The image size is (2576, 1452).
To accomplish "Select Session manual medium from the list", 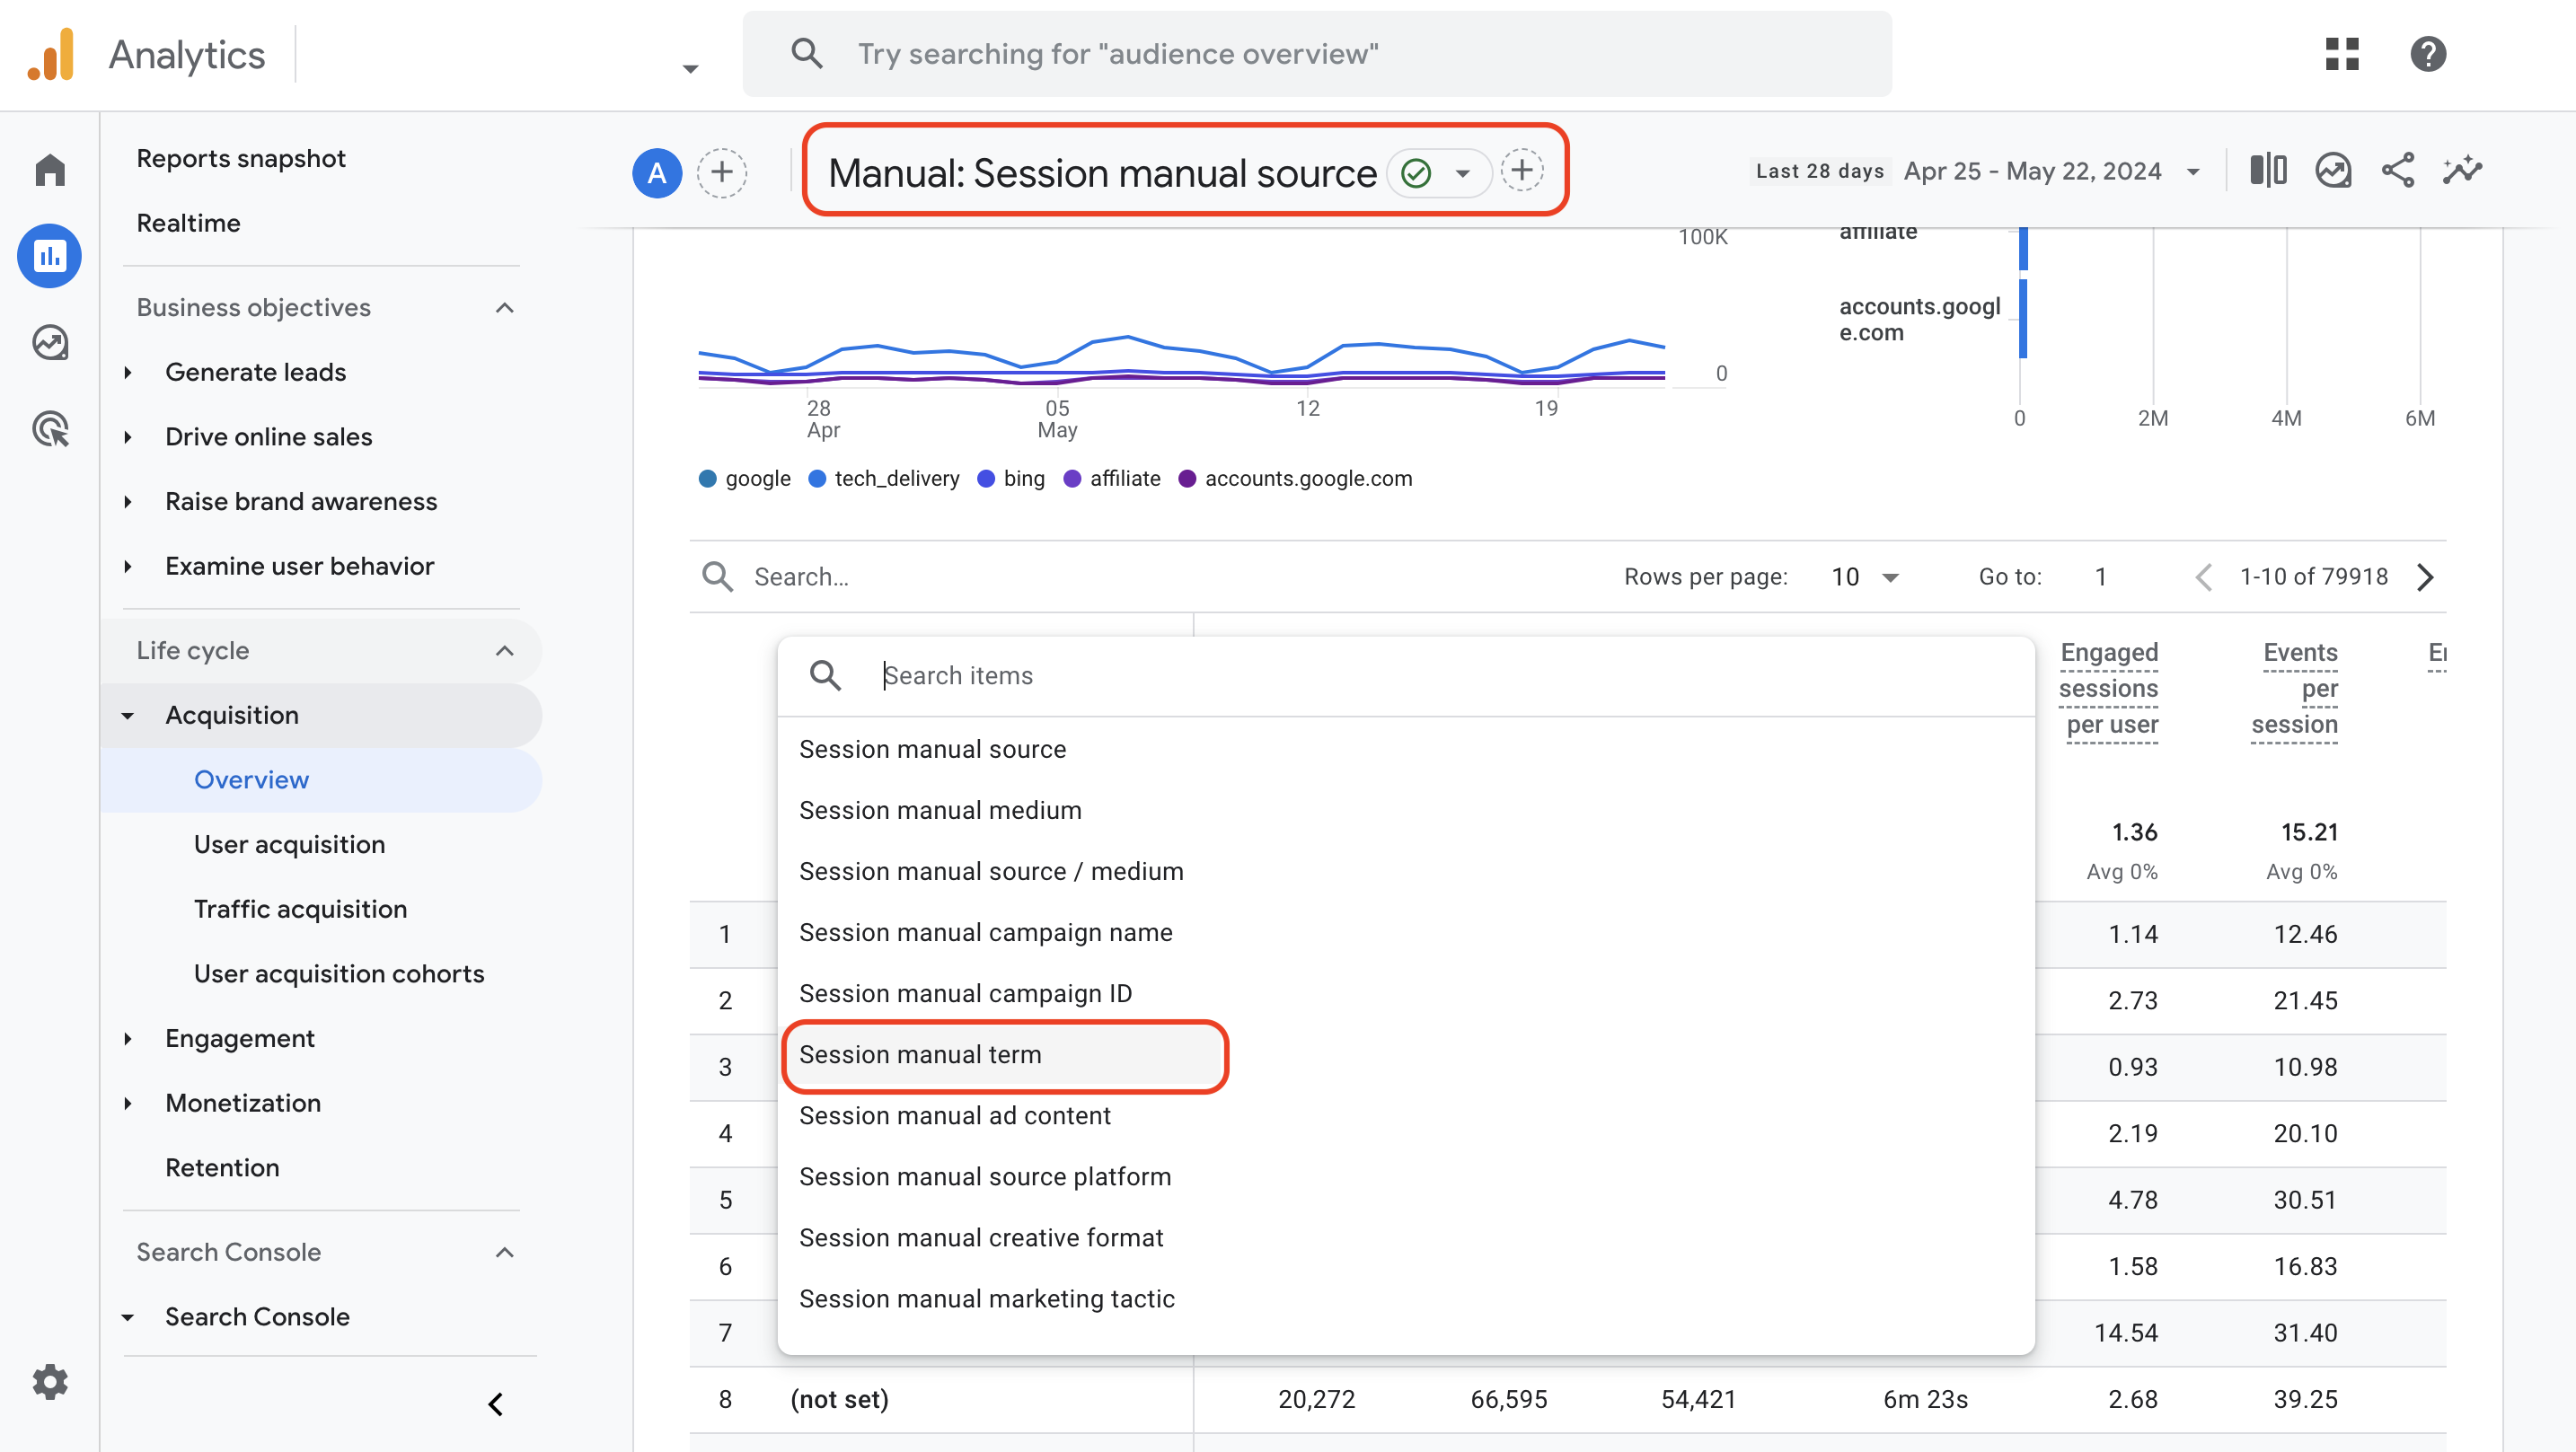I will (940, 810).
